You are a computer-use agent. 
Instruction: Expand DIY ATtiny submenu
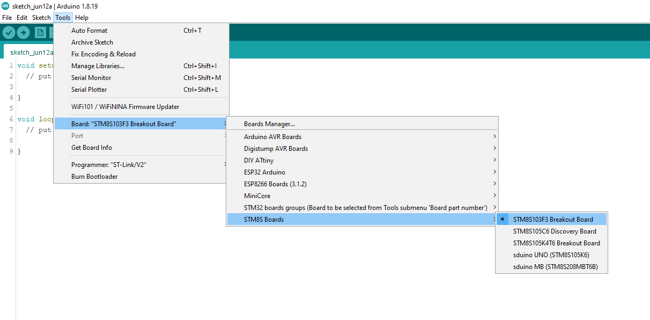click(363, 161)
